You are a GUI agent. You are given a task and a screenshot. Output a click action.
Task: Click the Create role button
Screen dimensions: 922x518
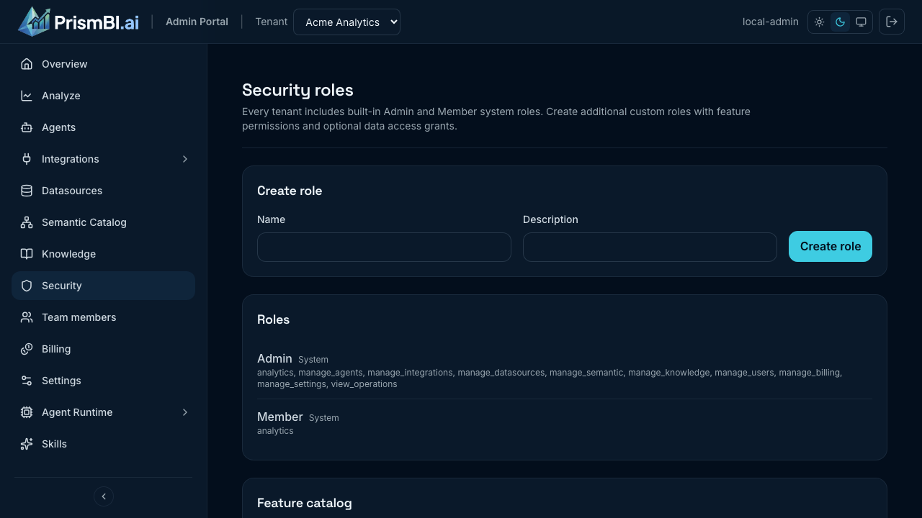coord(831,246)
